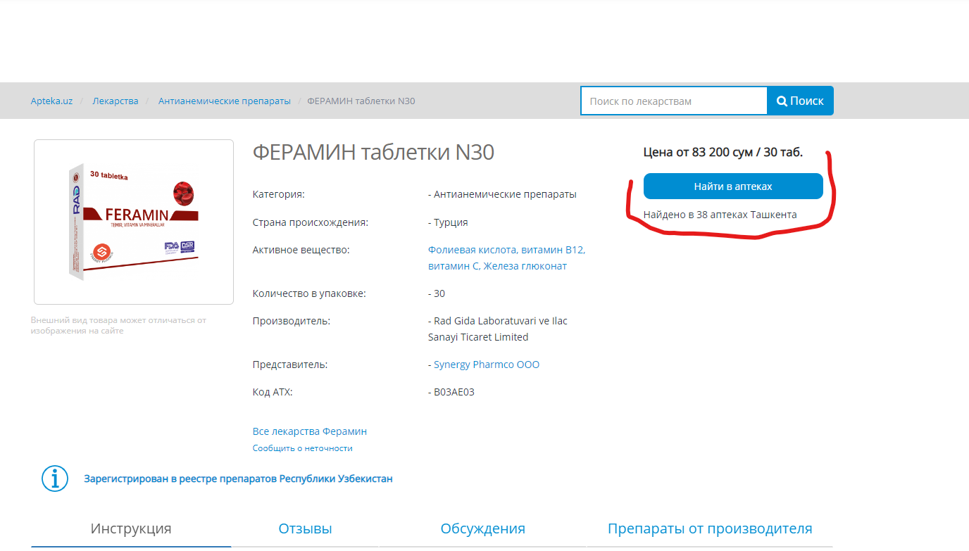Open the Synergy Pharmco ООО link
Viewport: 969px width, 551px height.
tap(487, 365)
